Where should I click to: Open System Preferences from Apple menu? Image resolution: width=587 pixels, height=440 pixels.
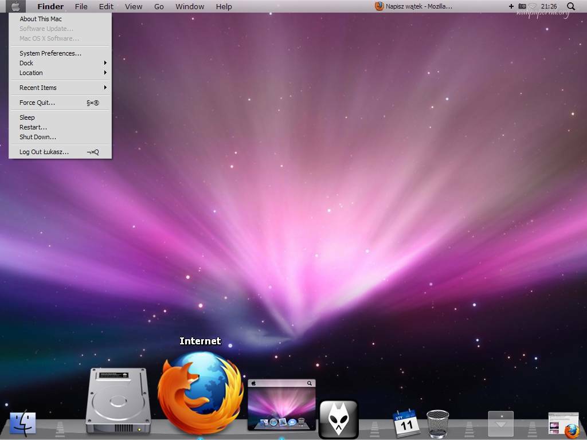click(x=50, y=53)
